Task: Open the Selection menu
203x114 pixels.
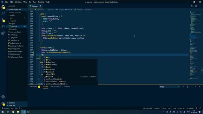Action: pyautogui.click(x=18, y=2)
